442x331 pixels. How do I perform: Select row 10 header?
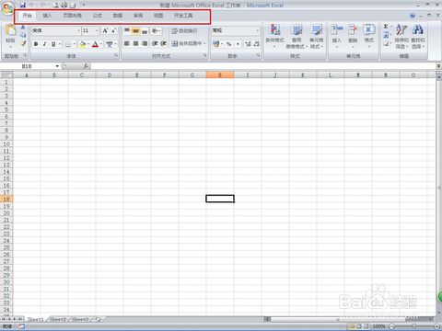pyautogui.click(x=6, y=144)
